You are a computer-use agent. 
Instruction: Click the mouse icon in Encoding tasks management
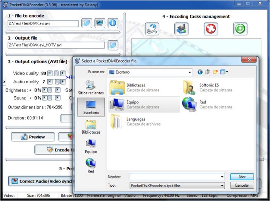tap(152, 29)
